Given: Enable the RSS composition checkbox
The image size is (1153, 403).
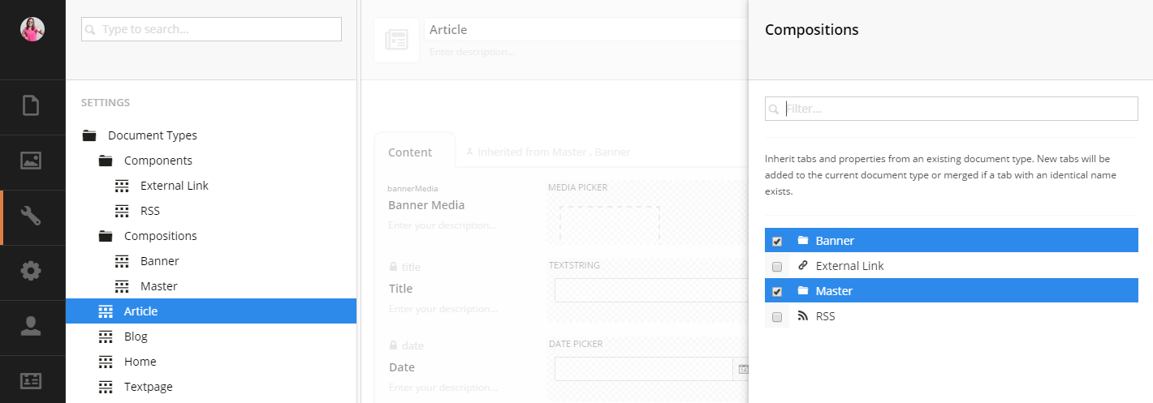Looking at the screenshot, I should (x=777, y=316).
